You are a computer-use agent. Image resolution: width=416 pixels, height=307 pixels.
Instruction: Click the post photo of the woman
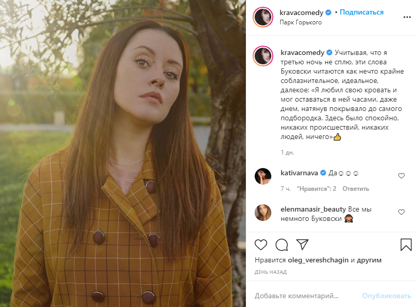coord(123,153)
